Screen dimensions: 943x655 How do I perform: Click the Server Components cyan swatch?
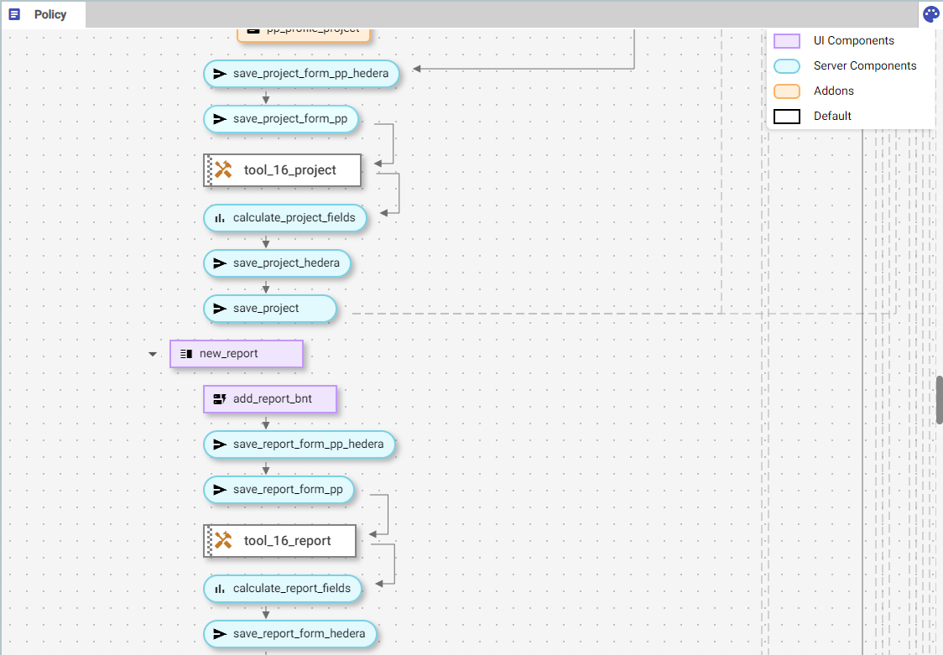coord(786,66)
